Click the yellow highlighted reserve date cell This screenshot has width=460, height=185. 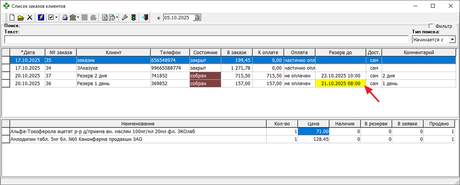[340, 84]
